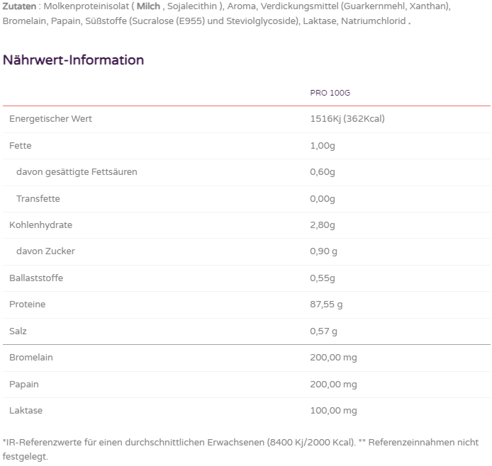Click the Nährwert-Information heading
492x466 pixels.
(73, 60)
